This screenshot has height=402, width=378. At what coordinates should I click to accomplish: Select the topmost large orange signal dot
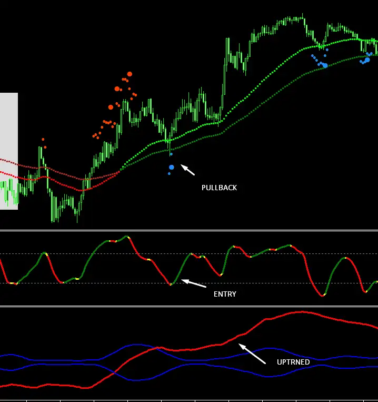tap(130, 74)
